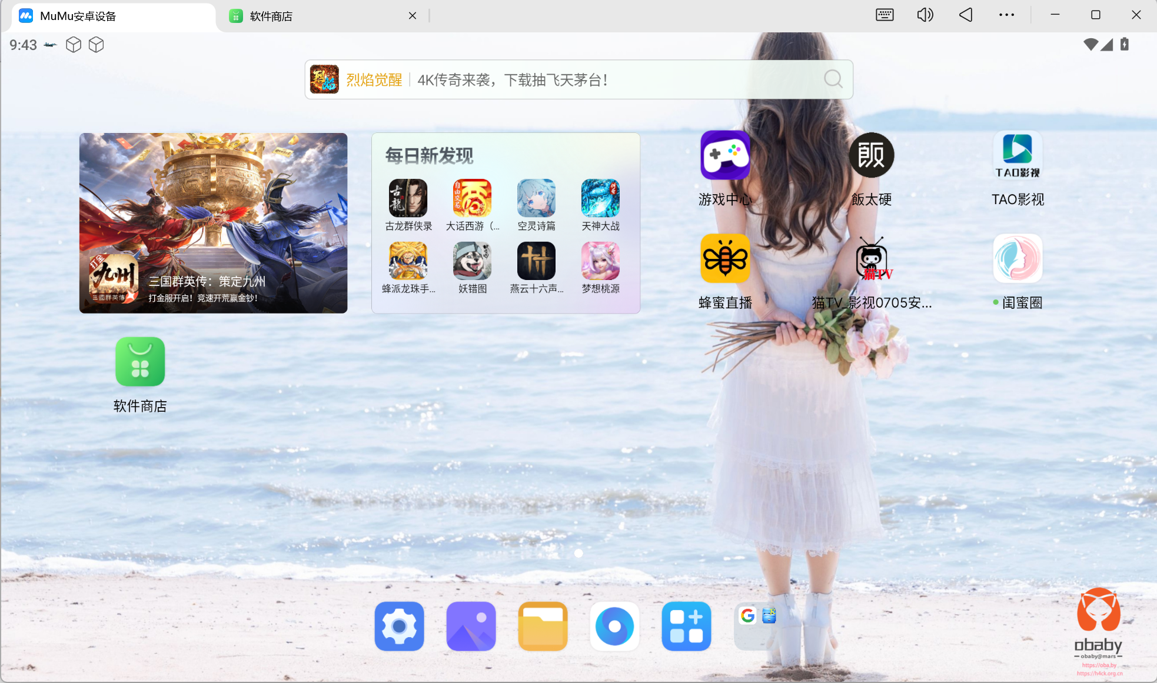Image resolution: width=1157 pixels, height=683 pixels.
Task: Close the 软件商店 tab
Action: point(413,16)
